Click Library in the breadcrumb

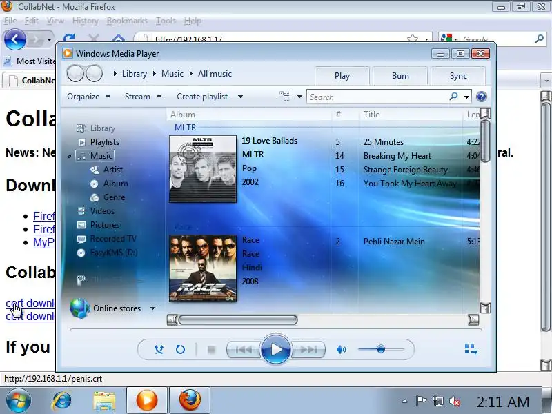click(x=135, y=74)
